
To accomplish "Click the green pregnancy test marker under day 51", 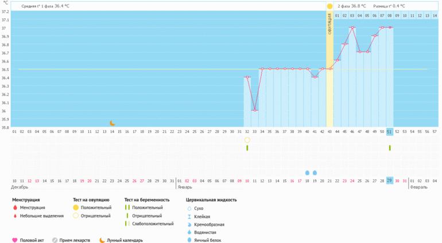I will click(390, 148).
